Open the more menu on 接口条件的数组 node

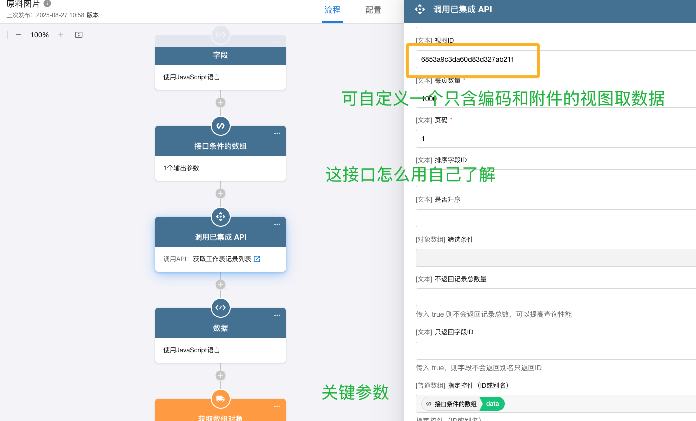[x=277, y=133]
